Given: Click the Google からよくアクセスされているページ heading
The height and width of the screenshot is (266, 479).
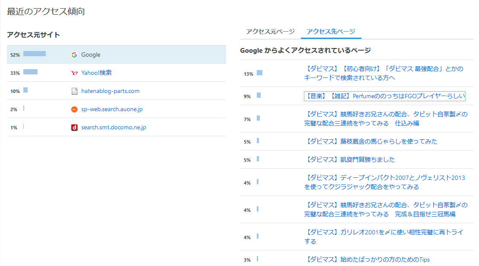Looking at the screenshot, I should click(306, 51).
